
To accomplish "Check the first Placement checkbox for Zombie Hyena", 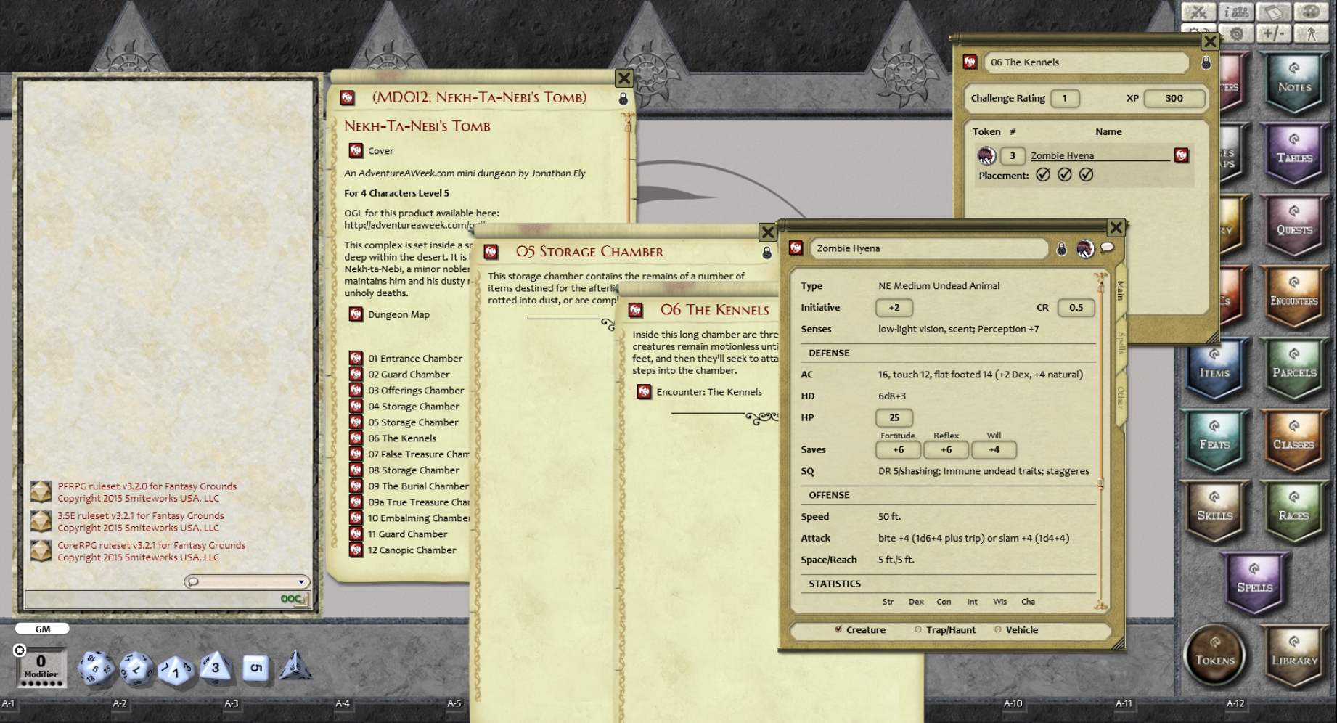I will click(1043, 174).
